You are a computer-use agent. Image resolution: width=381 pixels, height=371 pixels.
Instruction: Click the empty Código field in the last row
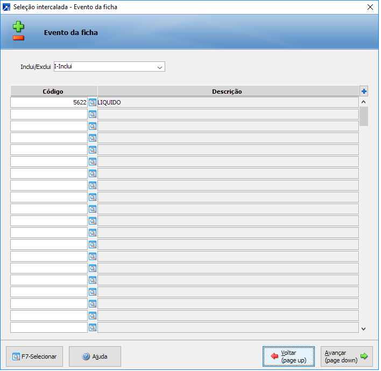(49, 327)
